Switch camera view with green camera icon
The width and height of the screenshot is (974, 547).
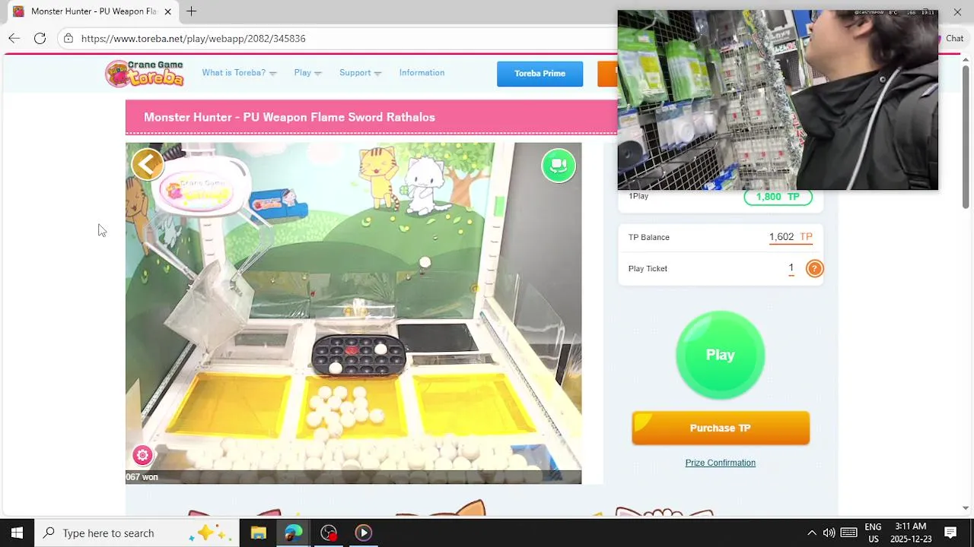tap(559, 165)
